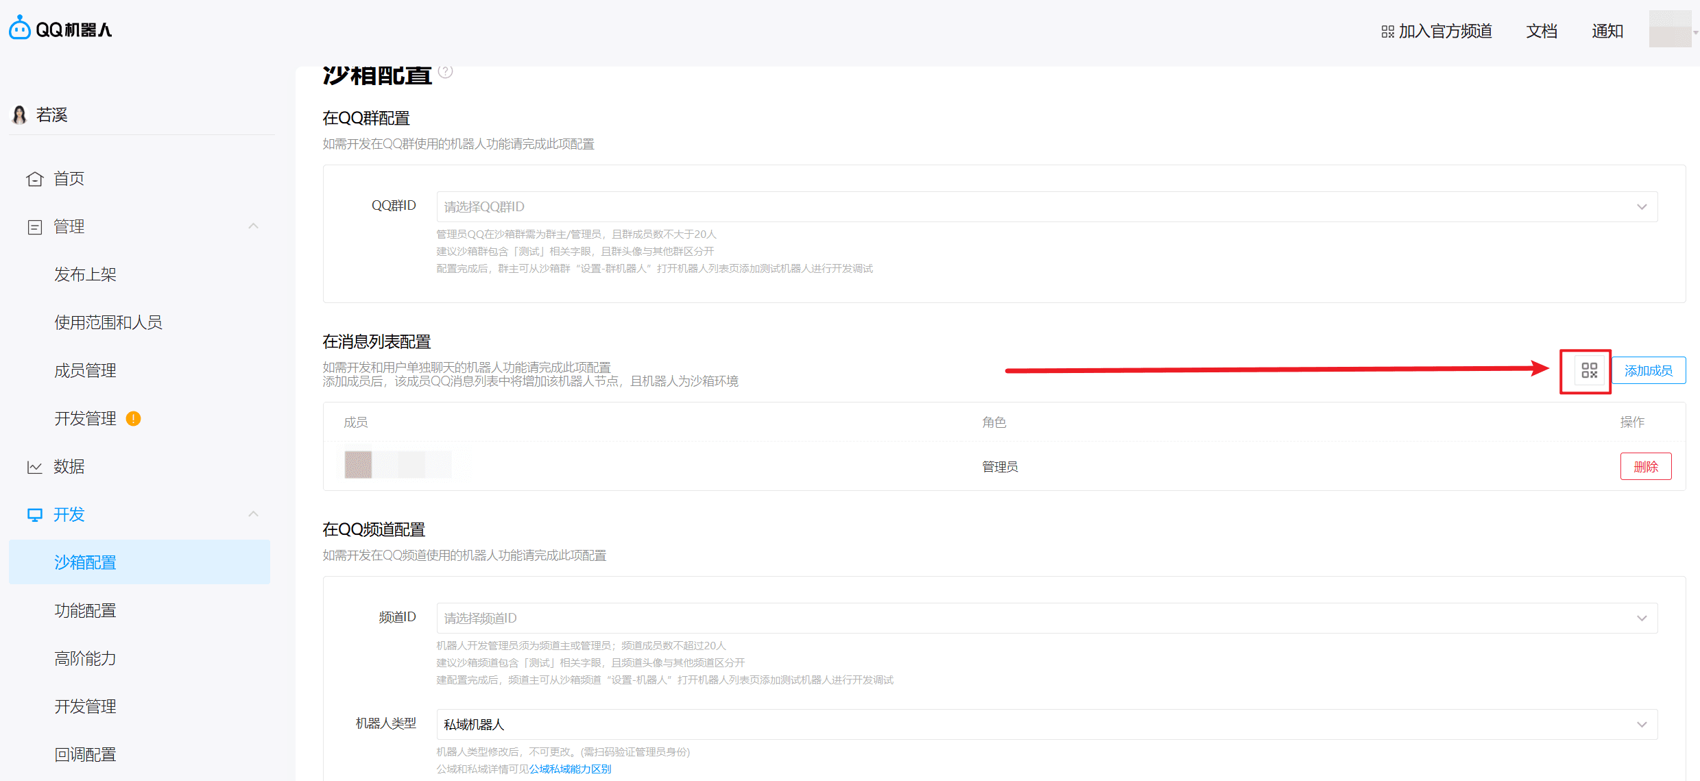Select 沙箱配置 in the sidebar
Screen dimensions: 1700x781
pyautogui.click(x=139, y=562)
